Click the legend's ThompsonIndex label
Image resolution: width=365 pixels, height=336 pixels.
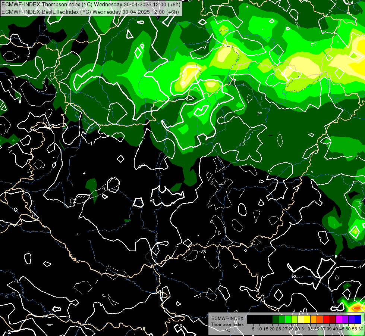[227, 324]
